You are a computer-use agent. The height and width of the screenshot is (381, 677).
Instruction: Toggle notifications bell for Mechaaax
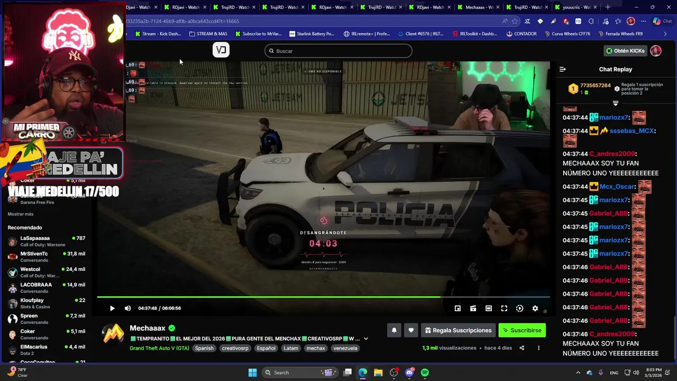(x=394, y=330)
